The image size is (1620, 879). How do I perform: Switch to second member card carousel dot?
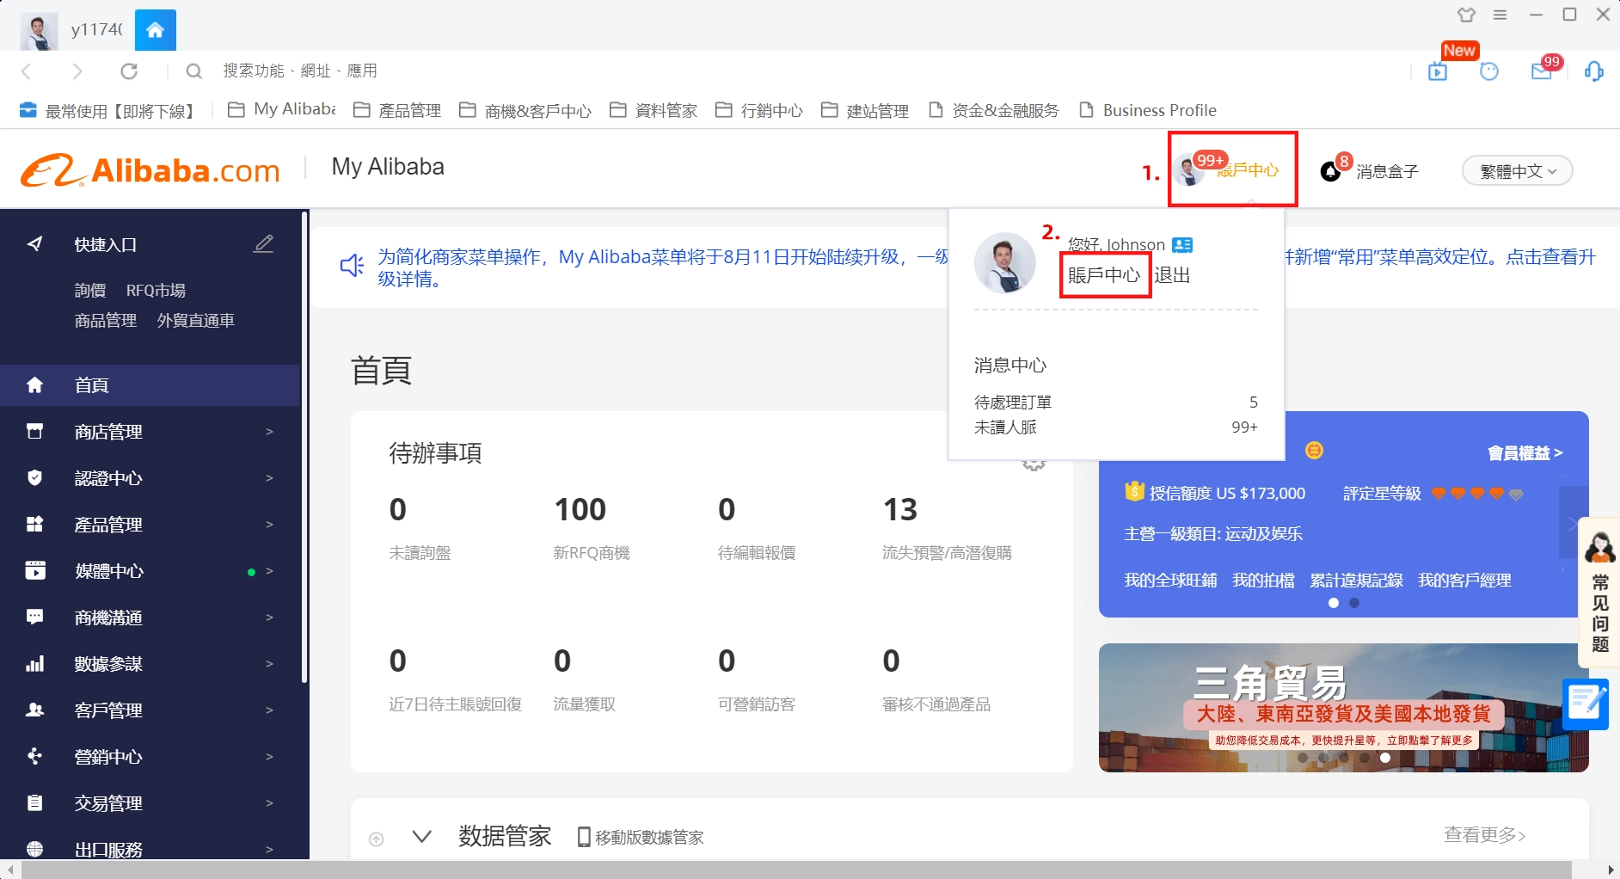point(1354,603)
